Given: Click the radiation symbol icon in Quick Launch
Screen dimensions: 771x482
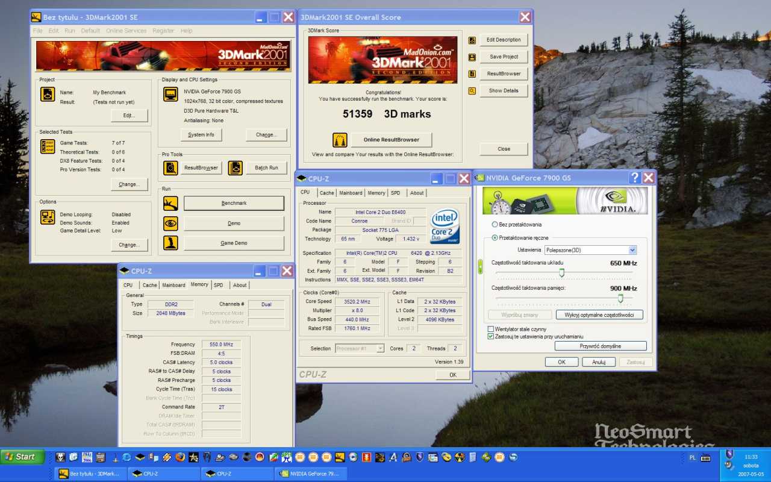Looking at the screenshot, I should pyautogui.click(x=459, y=457).
